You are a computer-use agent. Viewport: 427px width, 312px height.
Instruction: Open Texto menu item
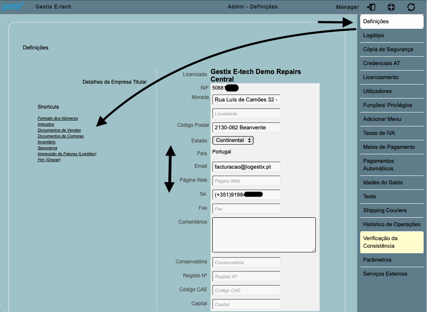391,196
